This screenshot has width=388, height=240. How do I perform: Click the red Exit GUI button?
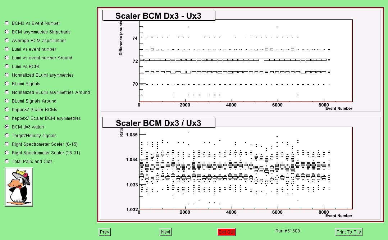[227, 232]
